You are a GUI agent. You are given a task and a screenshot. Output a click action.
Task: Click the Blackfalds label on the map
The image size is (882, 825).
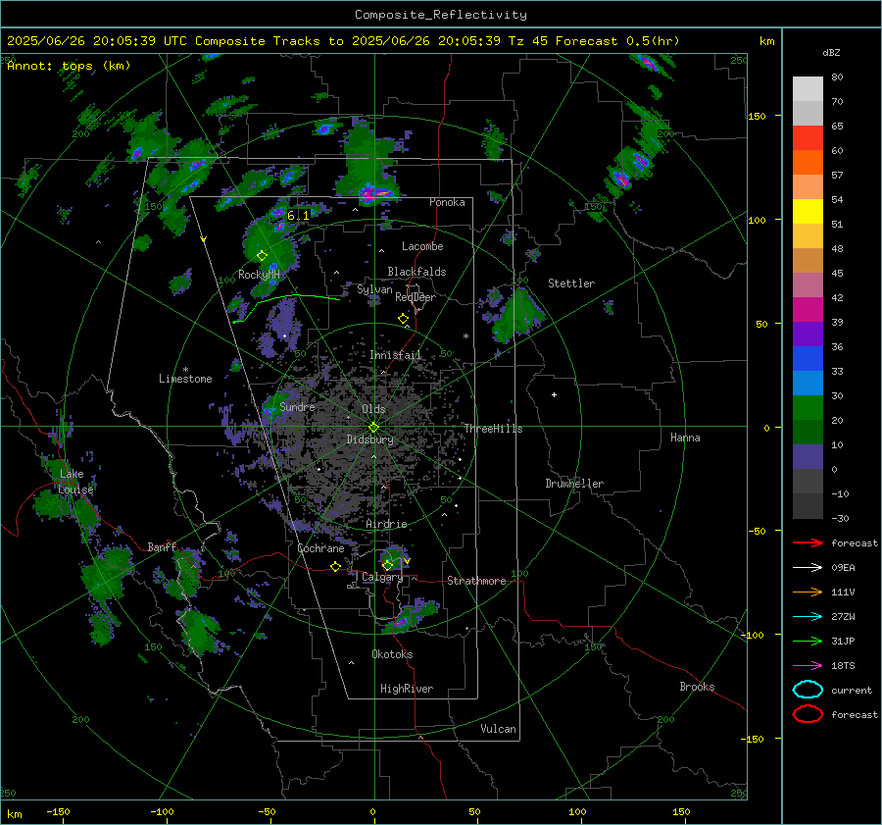point(416,272)
